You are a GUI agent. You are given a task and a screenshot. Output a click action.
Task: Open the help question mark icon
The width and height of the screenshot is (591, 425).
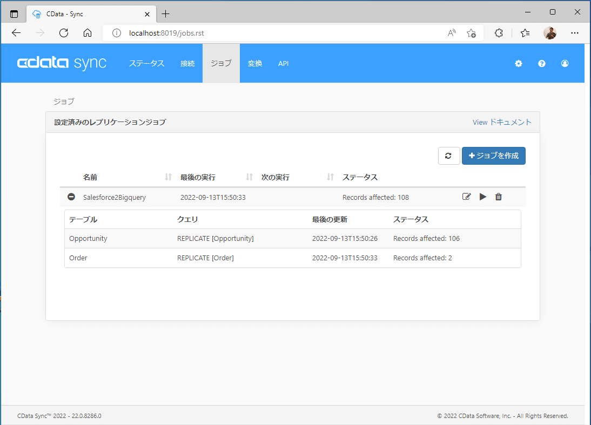click(x=542, y=64)
